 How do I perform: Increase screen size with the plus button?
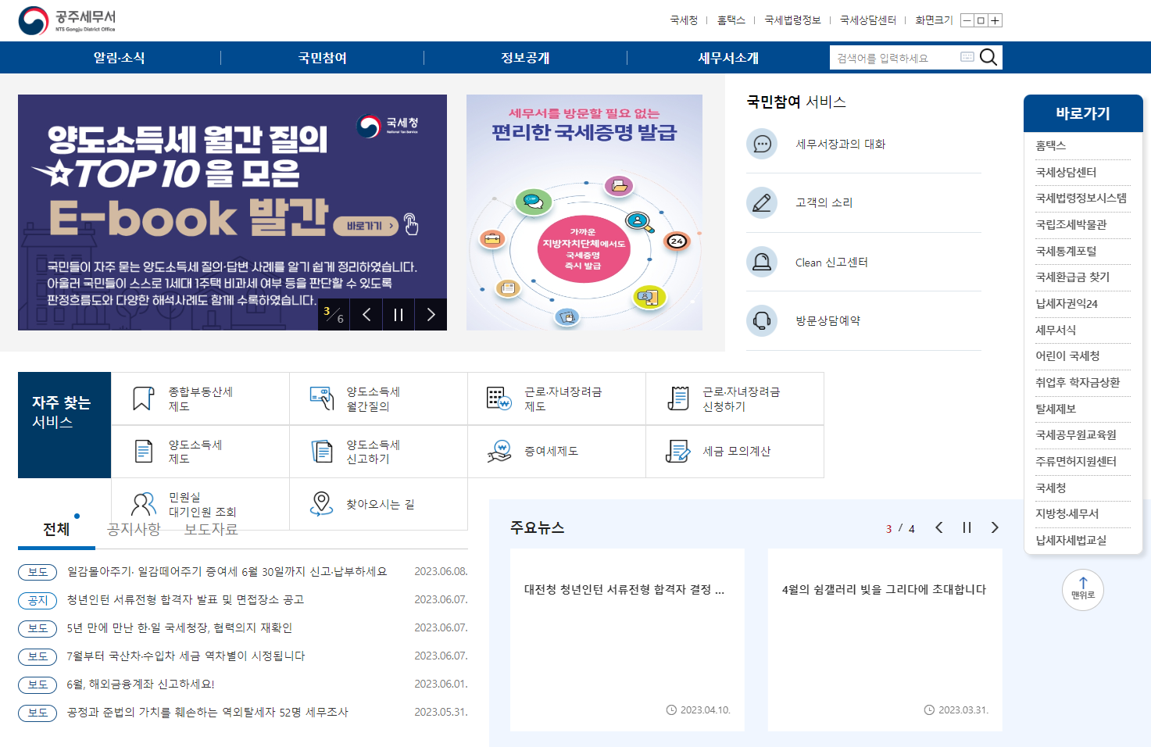tap(996, 20)
